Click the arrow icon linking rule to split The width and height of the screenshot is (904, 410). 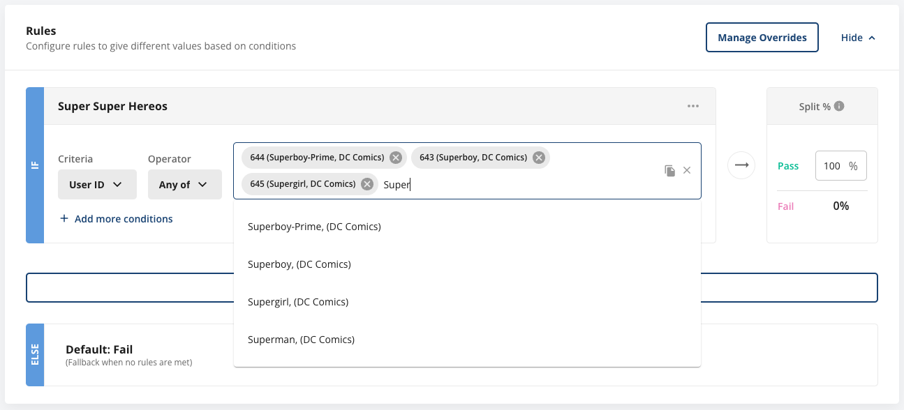(x=741, y=165)
